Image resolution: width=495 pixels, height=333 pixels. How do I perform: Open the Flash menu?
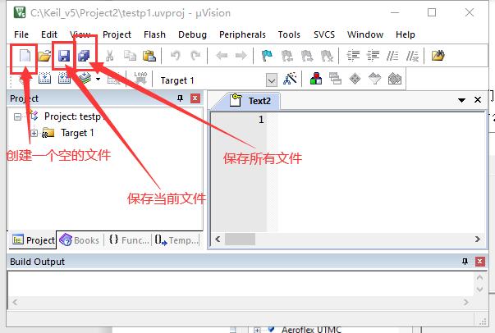click(x=154, y=34)
